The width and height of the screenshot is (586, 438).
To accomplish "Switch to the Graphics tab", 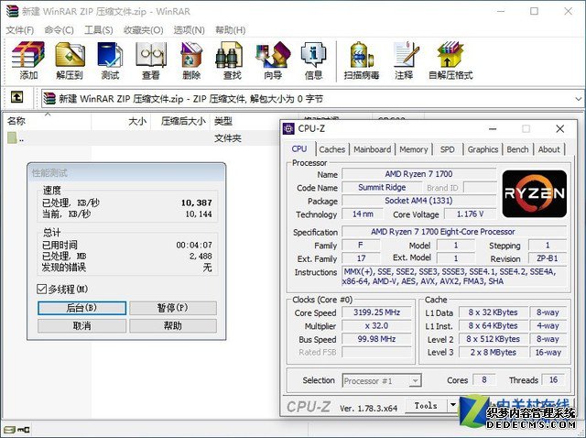I will coord(483,149).
